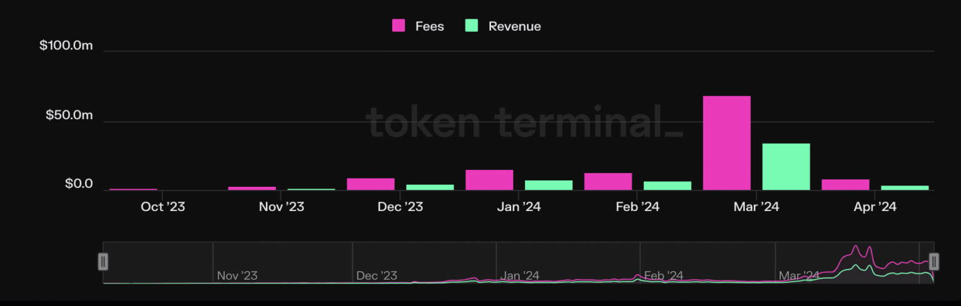Toggle the green Revenue legend swatch
Viewport: 961px width, 306px height.
[472, 26]
